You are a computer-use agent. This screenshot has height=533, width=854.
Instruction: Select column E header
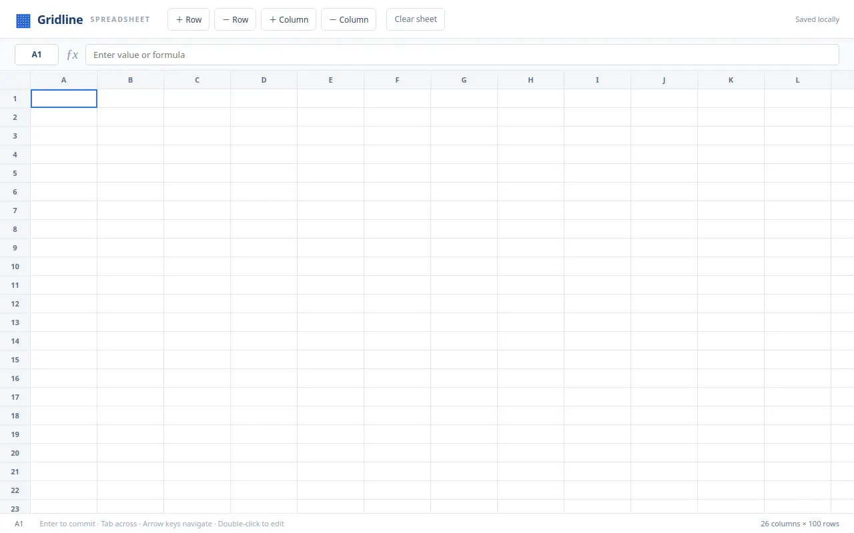[x=331, y=80]
